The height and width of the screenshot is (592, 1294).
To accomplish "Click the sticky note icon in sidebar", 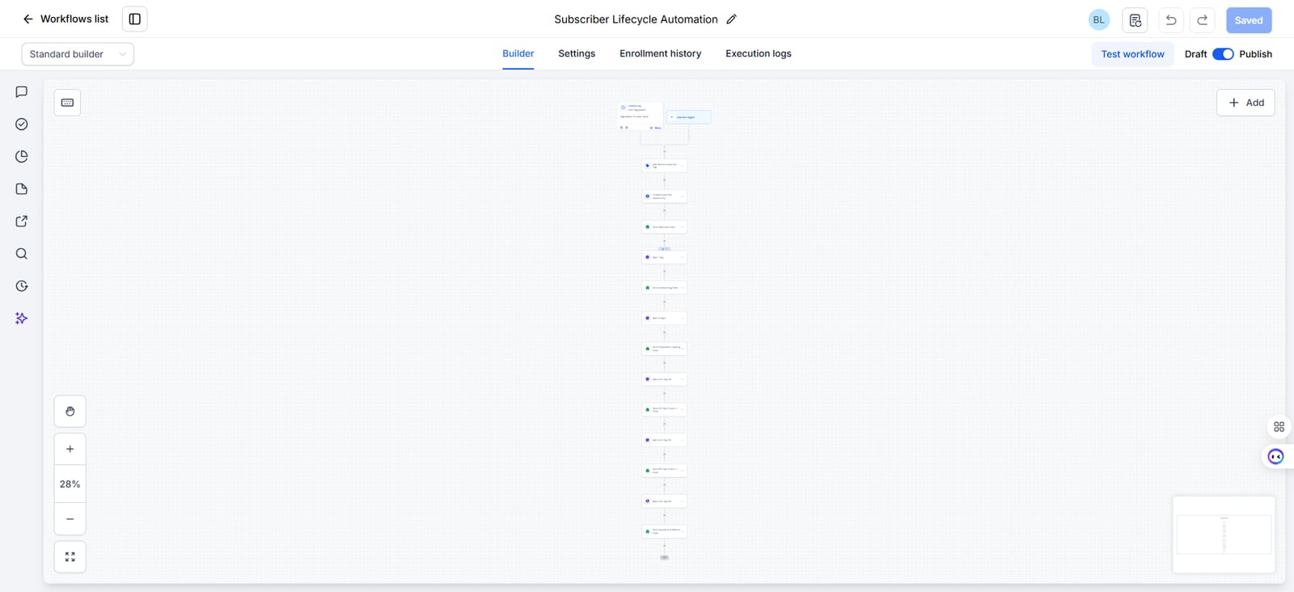I will tap(22, 189).
